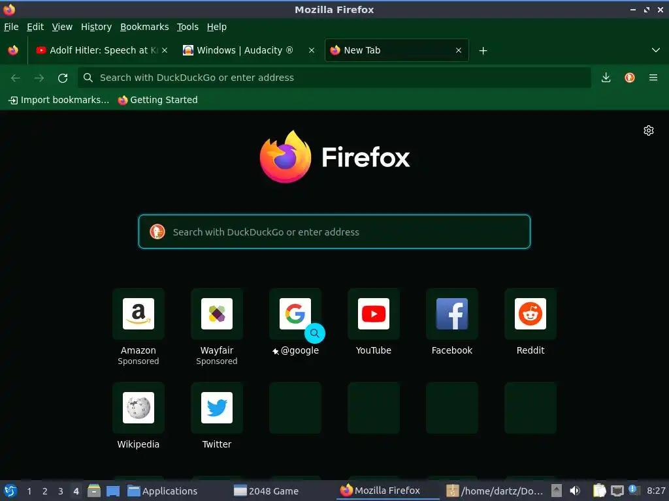Click Import bookmarks in bookmarks toolbar
Screen dimensions: 669x501
59,100
